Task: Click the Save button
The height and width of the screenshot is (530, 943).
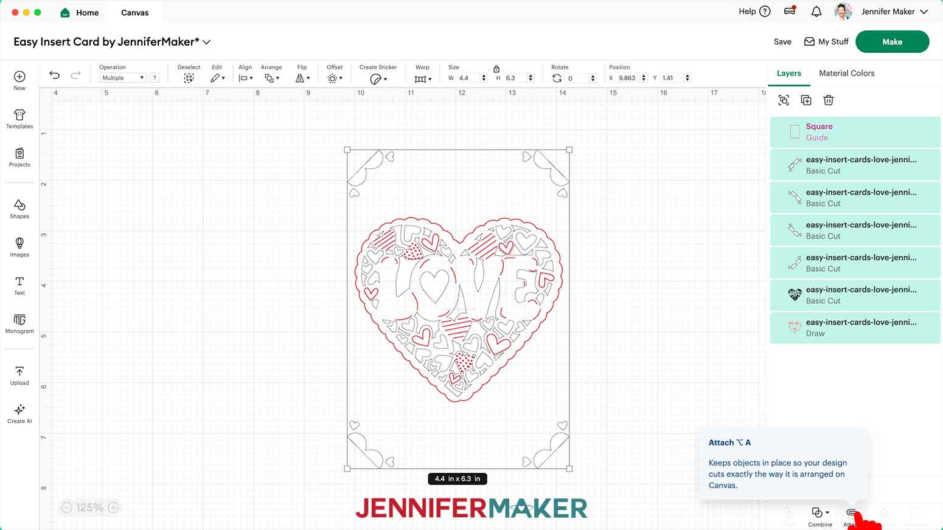Action: click(782, 42)
